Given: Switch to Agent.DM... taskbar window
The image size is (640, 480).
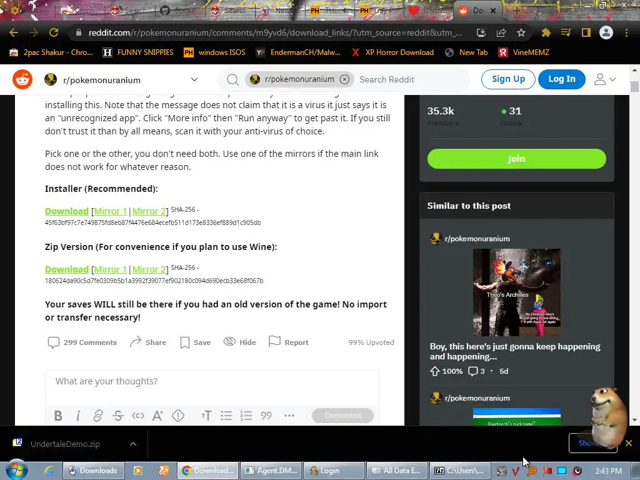Looking at the screenshot, I should pyautogui.click(x=271, y=471).
